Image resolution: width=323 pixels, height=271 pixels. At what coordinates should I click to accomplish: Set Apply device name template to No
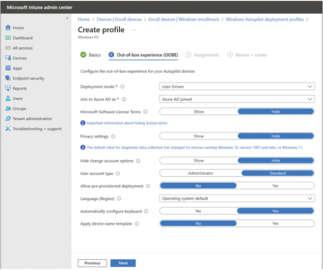pyautogui.click(x=198, y=223)
